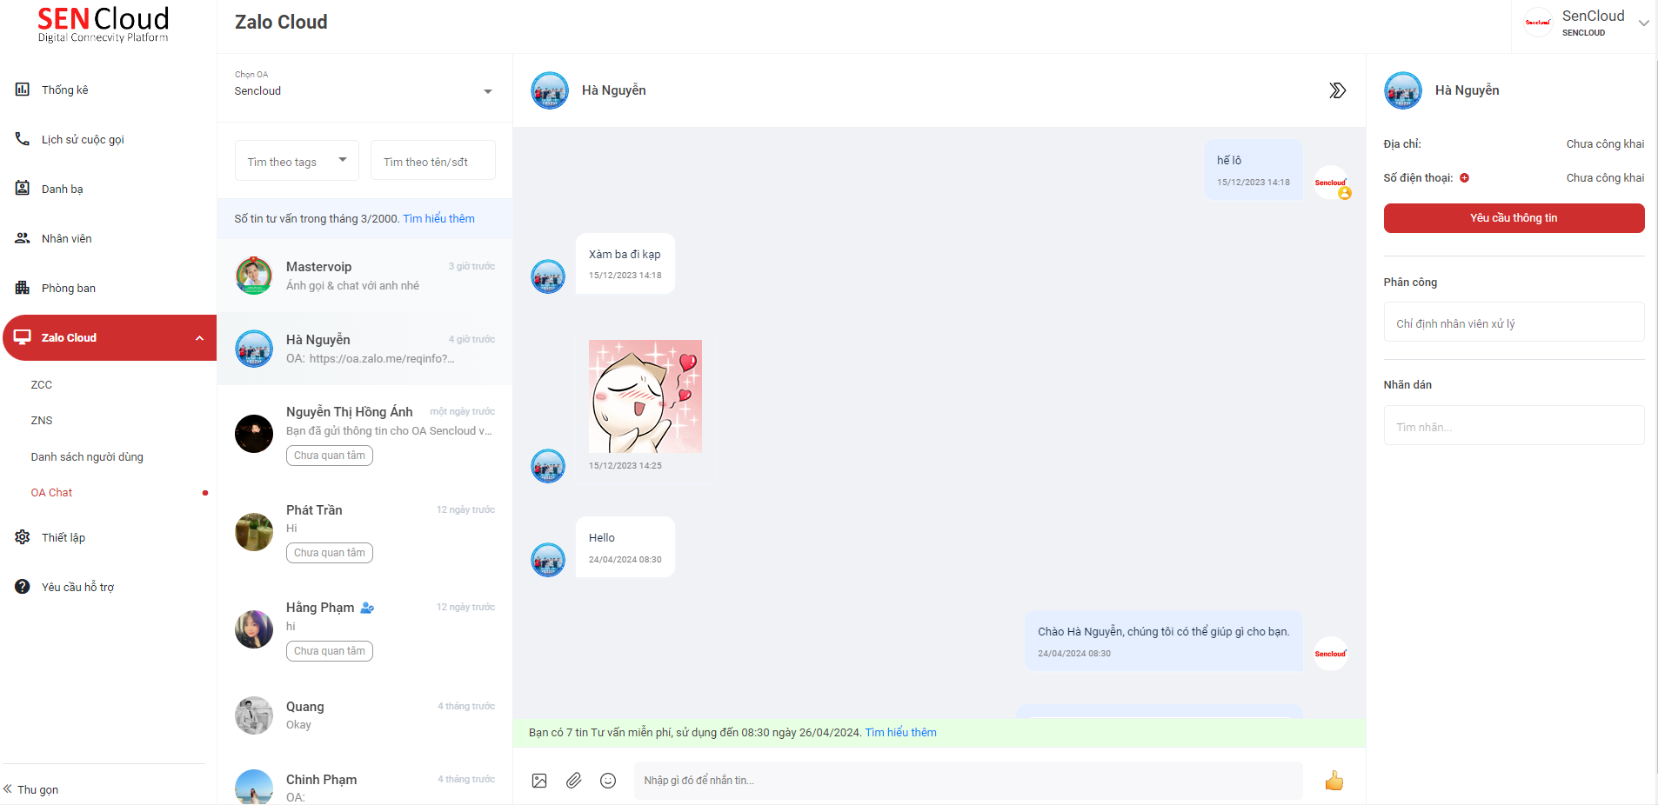Click Tìm hiểu thêm link in green banner

pos(900,733)
